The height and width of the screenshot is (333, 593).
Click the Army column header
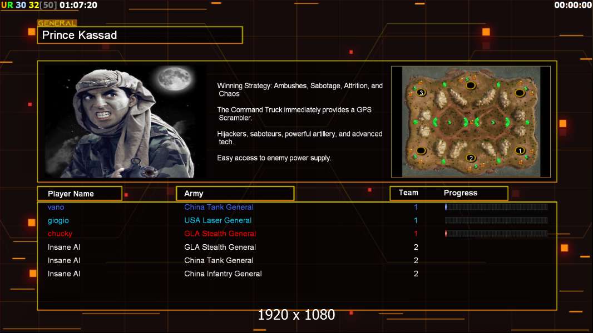coord(235,194)
